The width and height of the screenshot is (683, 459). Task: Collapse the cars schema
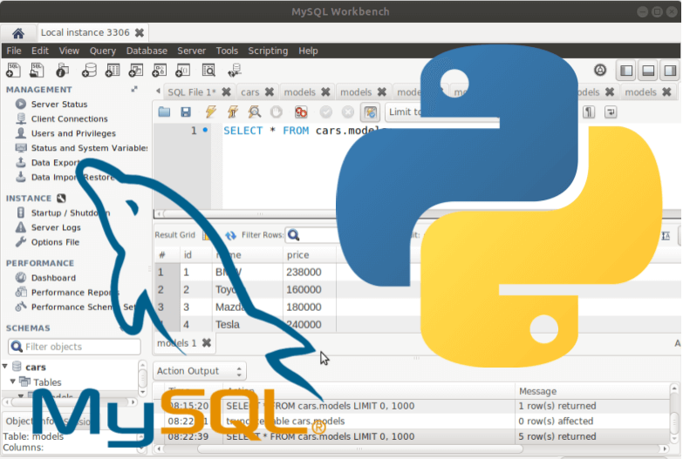point(5,367)
